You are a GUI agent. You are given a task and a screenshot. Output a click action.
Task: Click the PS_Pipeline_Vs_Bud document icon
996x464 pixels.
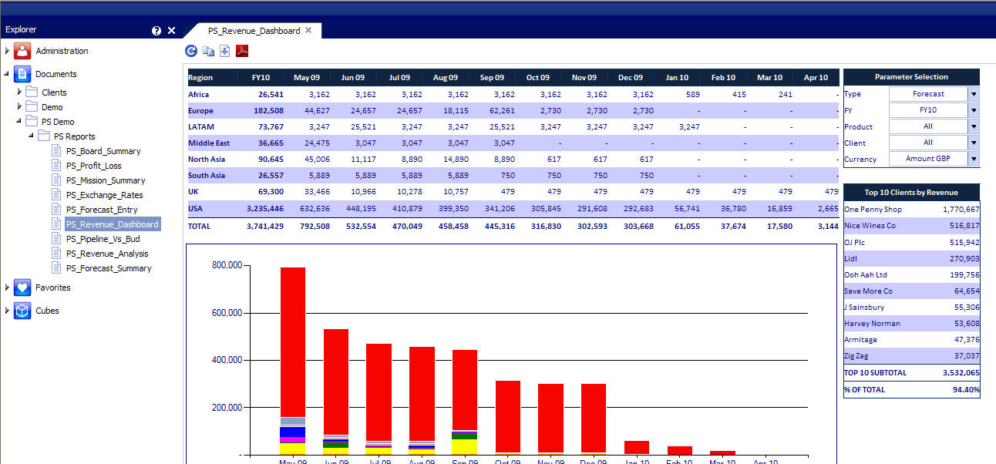coord(56,239)
